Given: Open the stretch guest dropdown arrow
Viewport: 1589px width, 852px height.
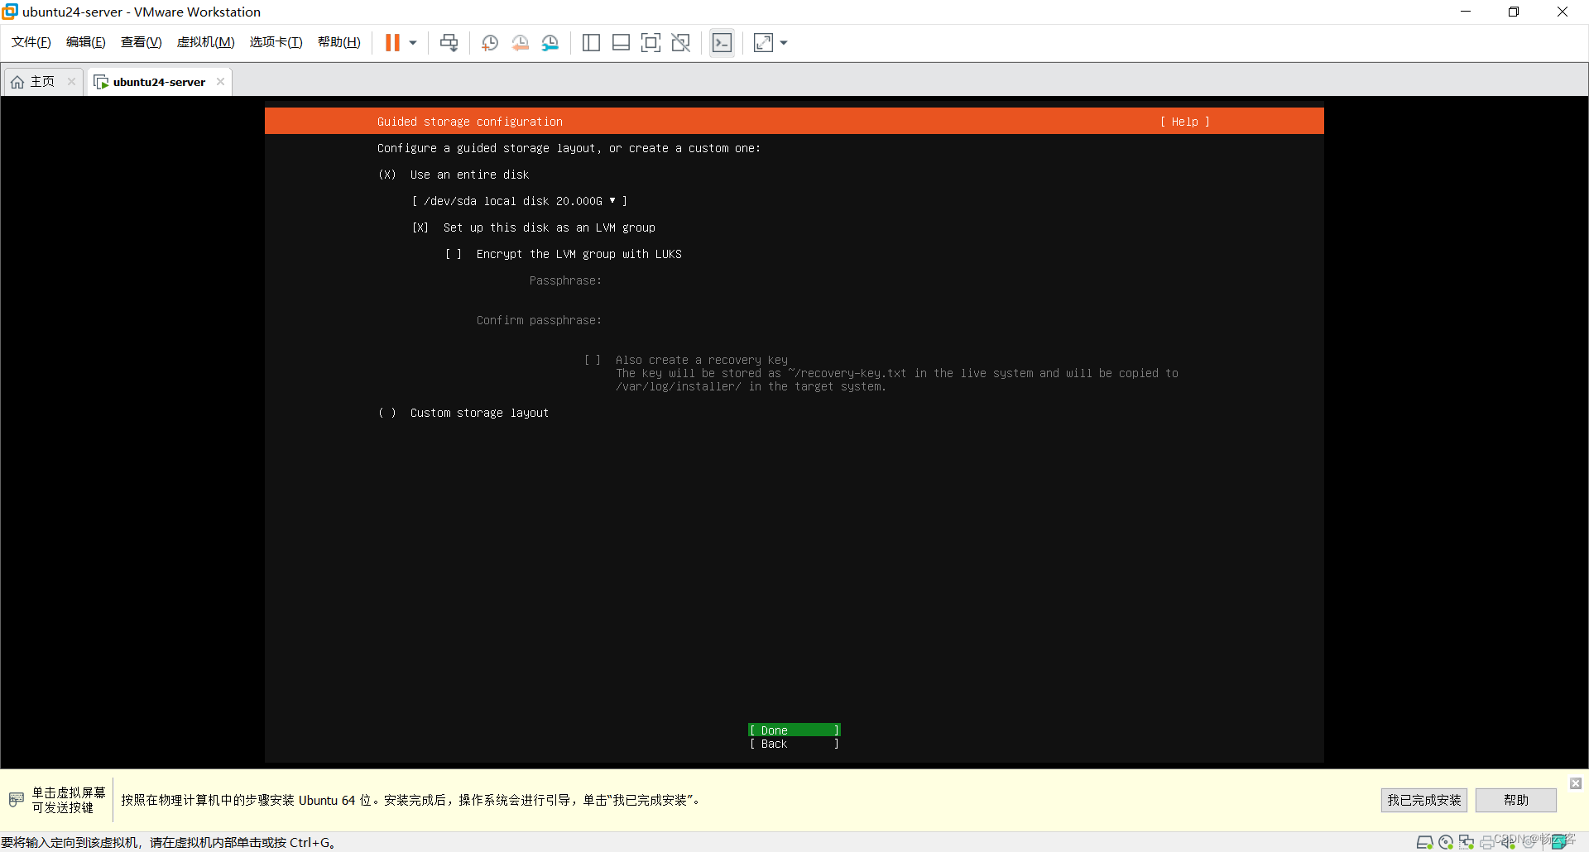Looking at the screenshot, I should [784, 43].
